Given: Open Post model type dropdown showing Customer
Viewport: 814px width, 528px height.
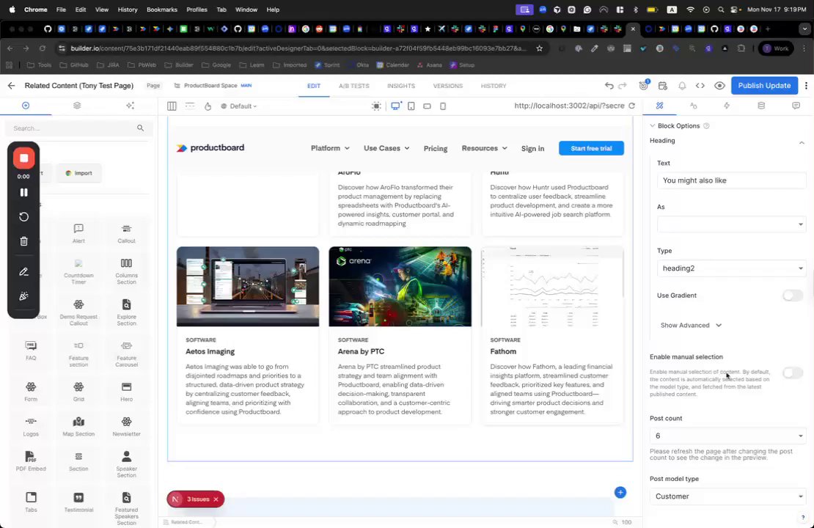Looking at the screenshot, I should 727,496.
